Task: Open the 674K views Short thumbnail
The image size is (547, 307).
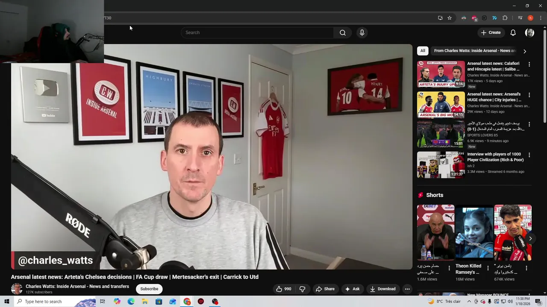Action: (x=513, y=233)
